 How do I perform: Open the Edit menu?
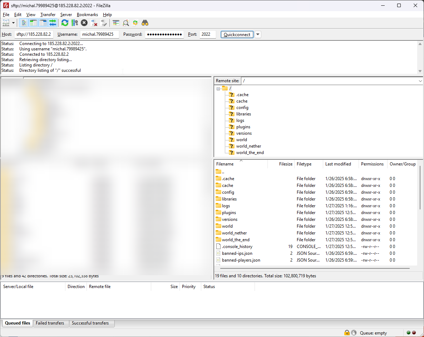18,15
